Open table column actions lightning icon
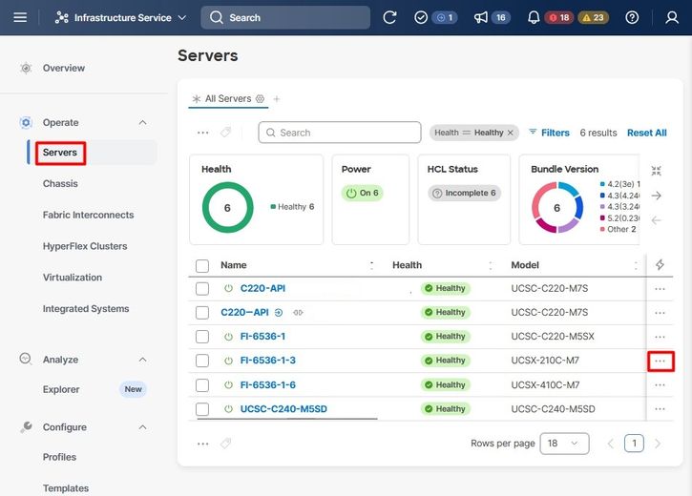Screen dimensions: 692x496 pyautogui.click(x=660, y=264)
